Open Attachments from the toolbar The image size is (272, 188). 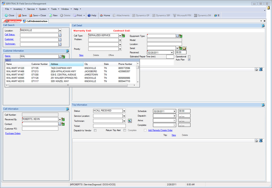coord(121,15)
